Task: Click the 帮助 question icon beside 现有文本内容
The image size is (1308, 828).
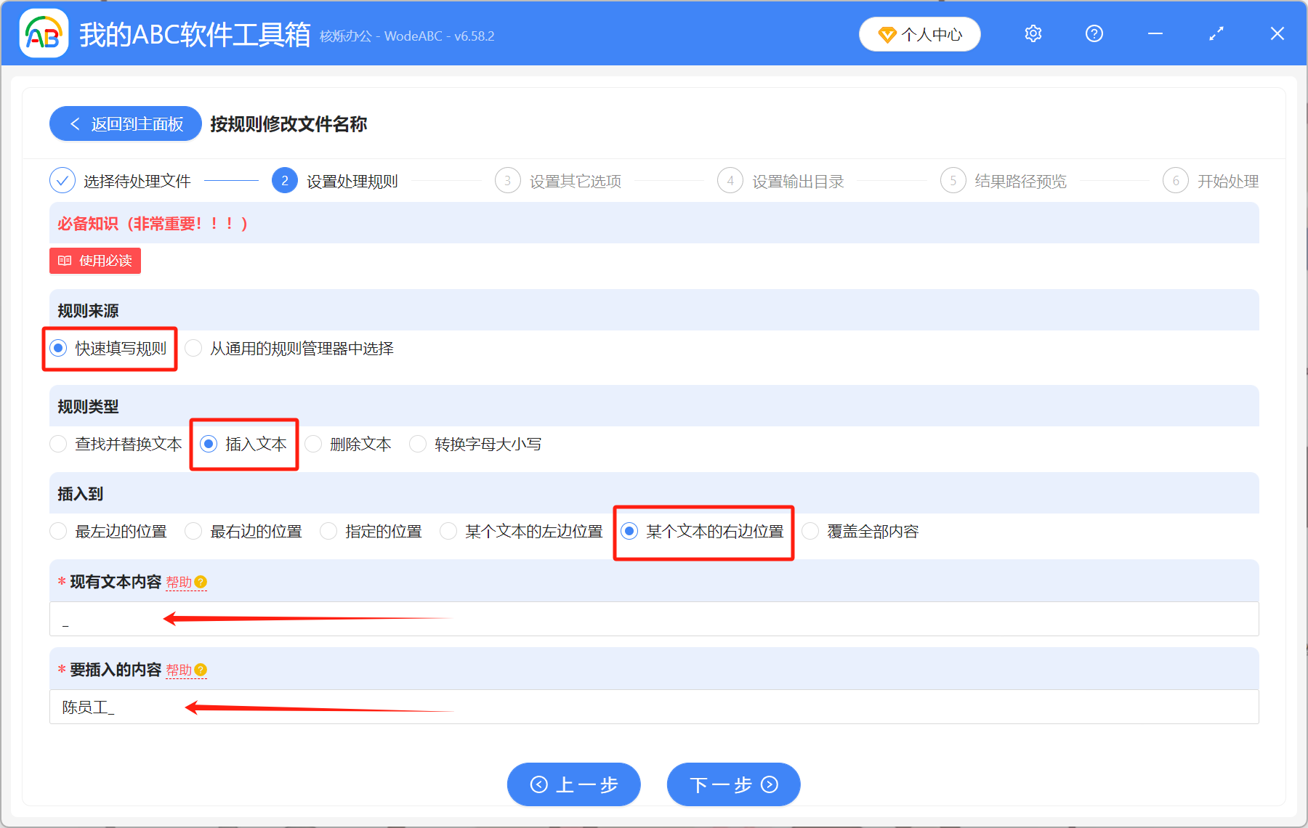Action: pos(201,582)
